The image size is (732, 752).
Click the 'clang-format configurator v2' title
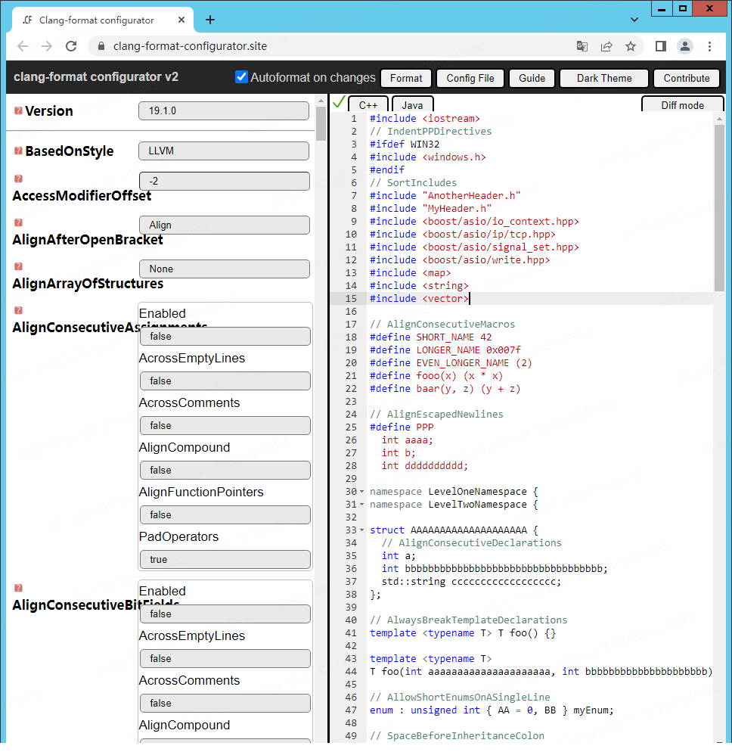point(96,76)
